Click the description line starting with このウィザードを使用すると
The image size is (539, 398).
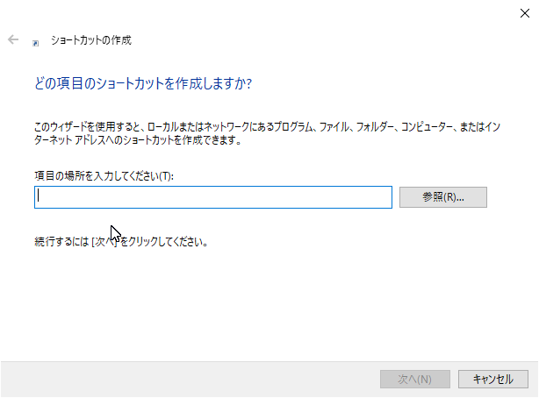267,127
